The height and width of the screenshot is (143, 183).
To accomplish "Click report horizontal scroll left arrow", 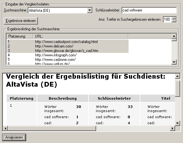I will (5, 128).
